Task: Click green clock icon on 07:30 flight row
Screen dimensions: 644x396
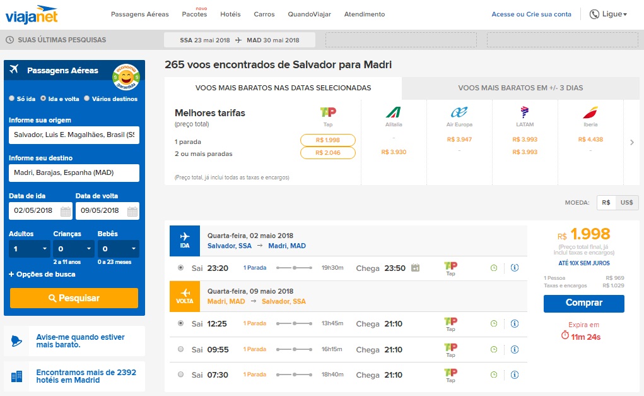Action: (x=494, y=375)
